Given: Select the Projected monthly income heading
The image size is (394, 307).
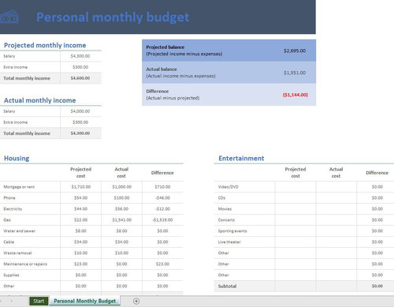Looking at the screenshot, I should click(45, 45).
